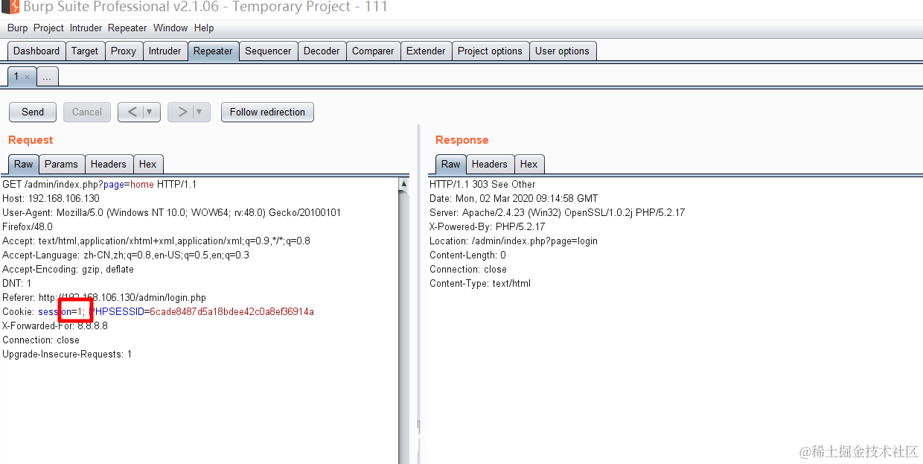
Task: Select Request Params view tab
Action: coord(61,164)
